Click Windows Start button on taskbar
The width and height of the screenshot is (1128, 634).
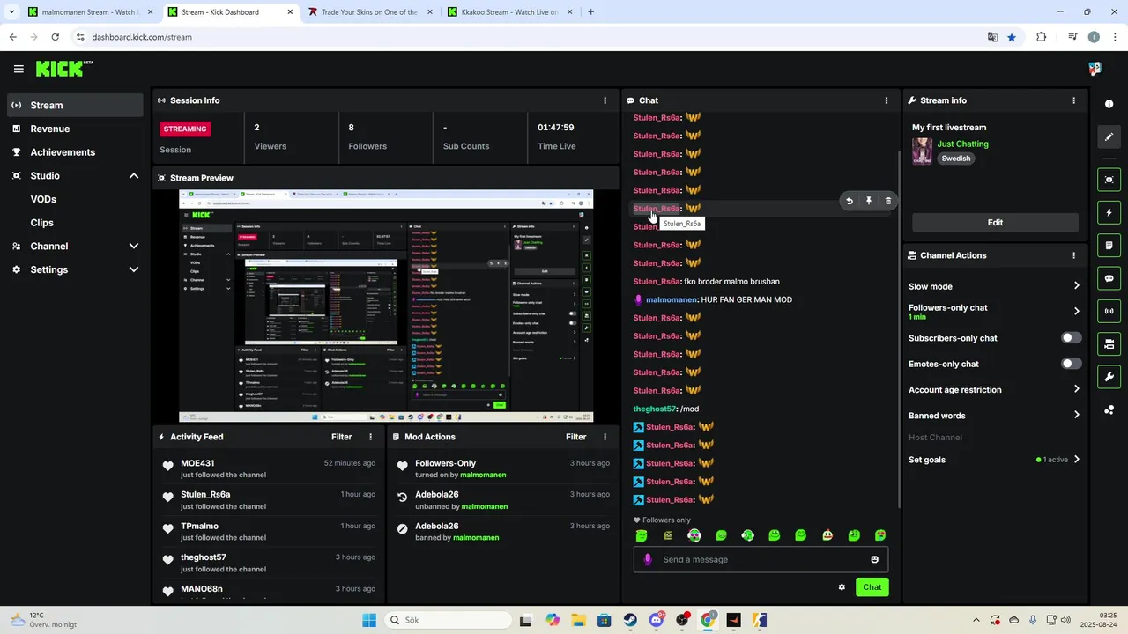pos(369,620)
